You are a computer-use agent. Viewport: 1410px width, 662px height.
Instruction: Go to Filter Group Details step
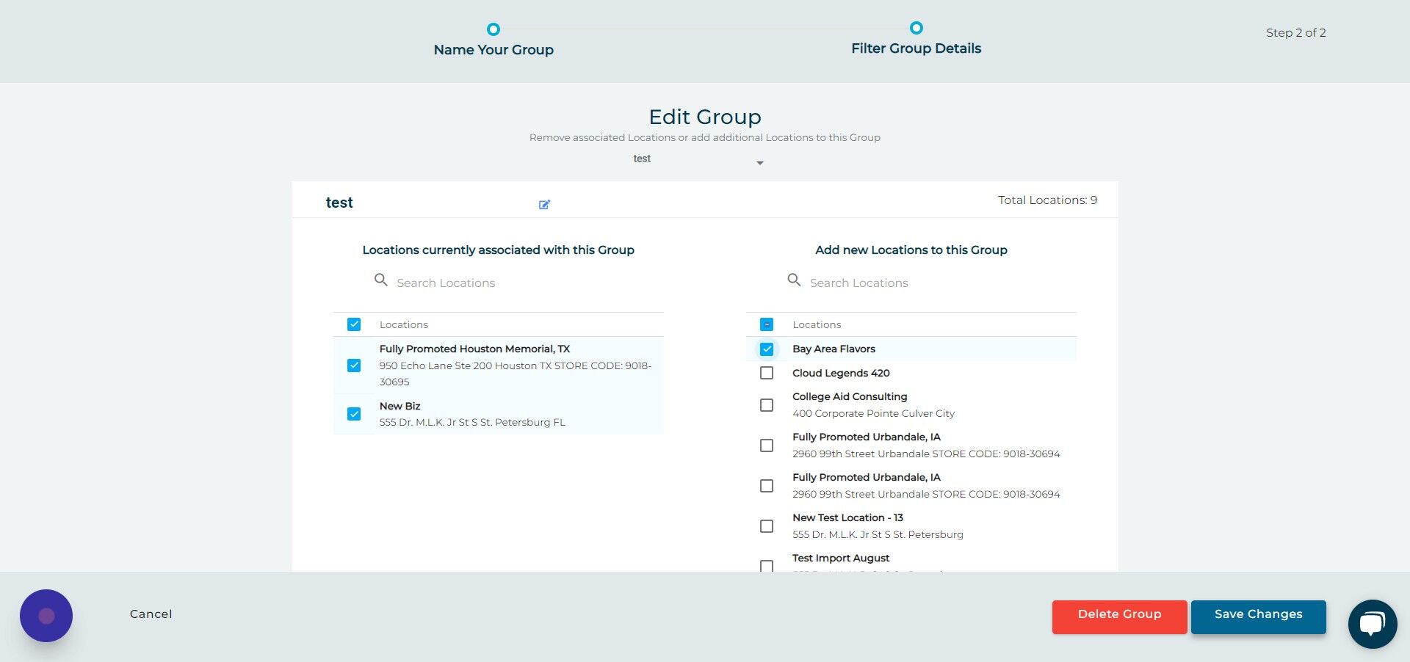click(916, 48)
